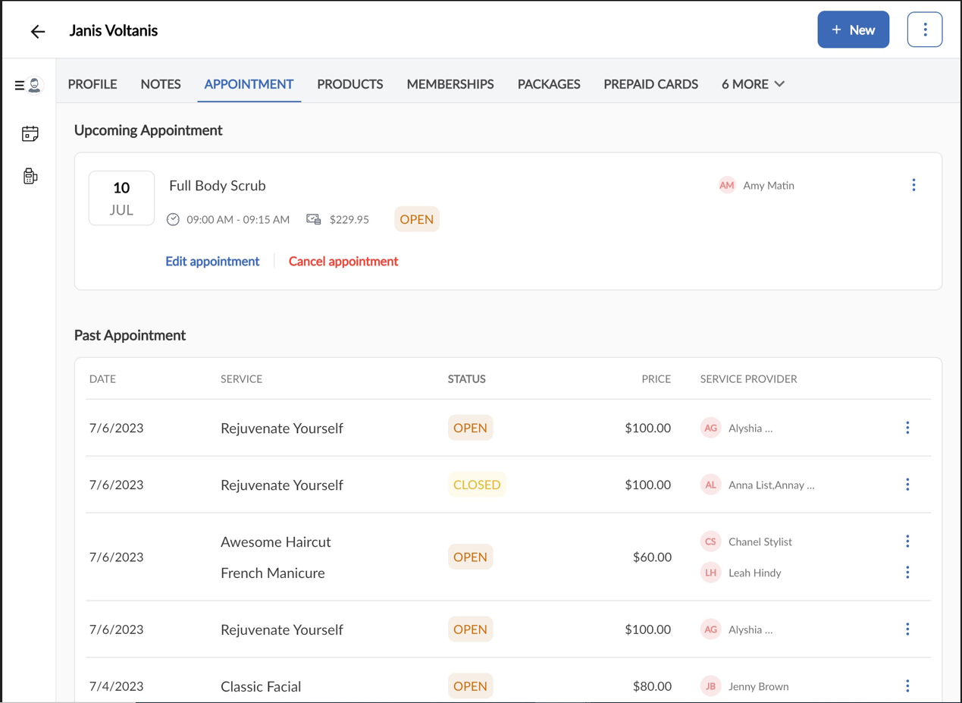Toggle the guest sidebar menu icon
962x703 pixels.
tap(28, 85)
